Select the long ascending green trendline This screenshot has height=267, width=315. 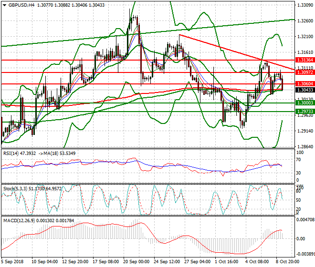pos(147,33)
